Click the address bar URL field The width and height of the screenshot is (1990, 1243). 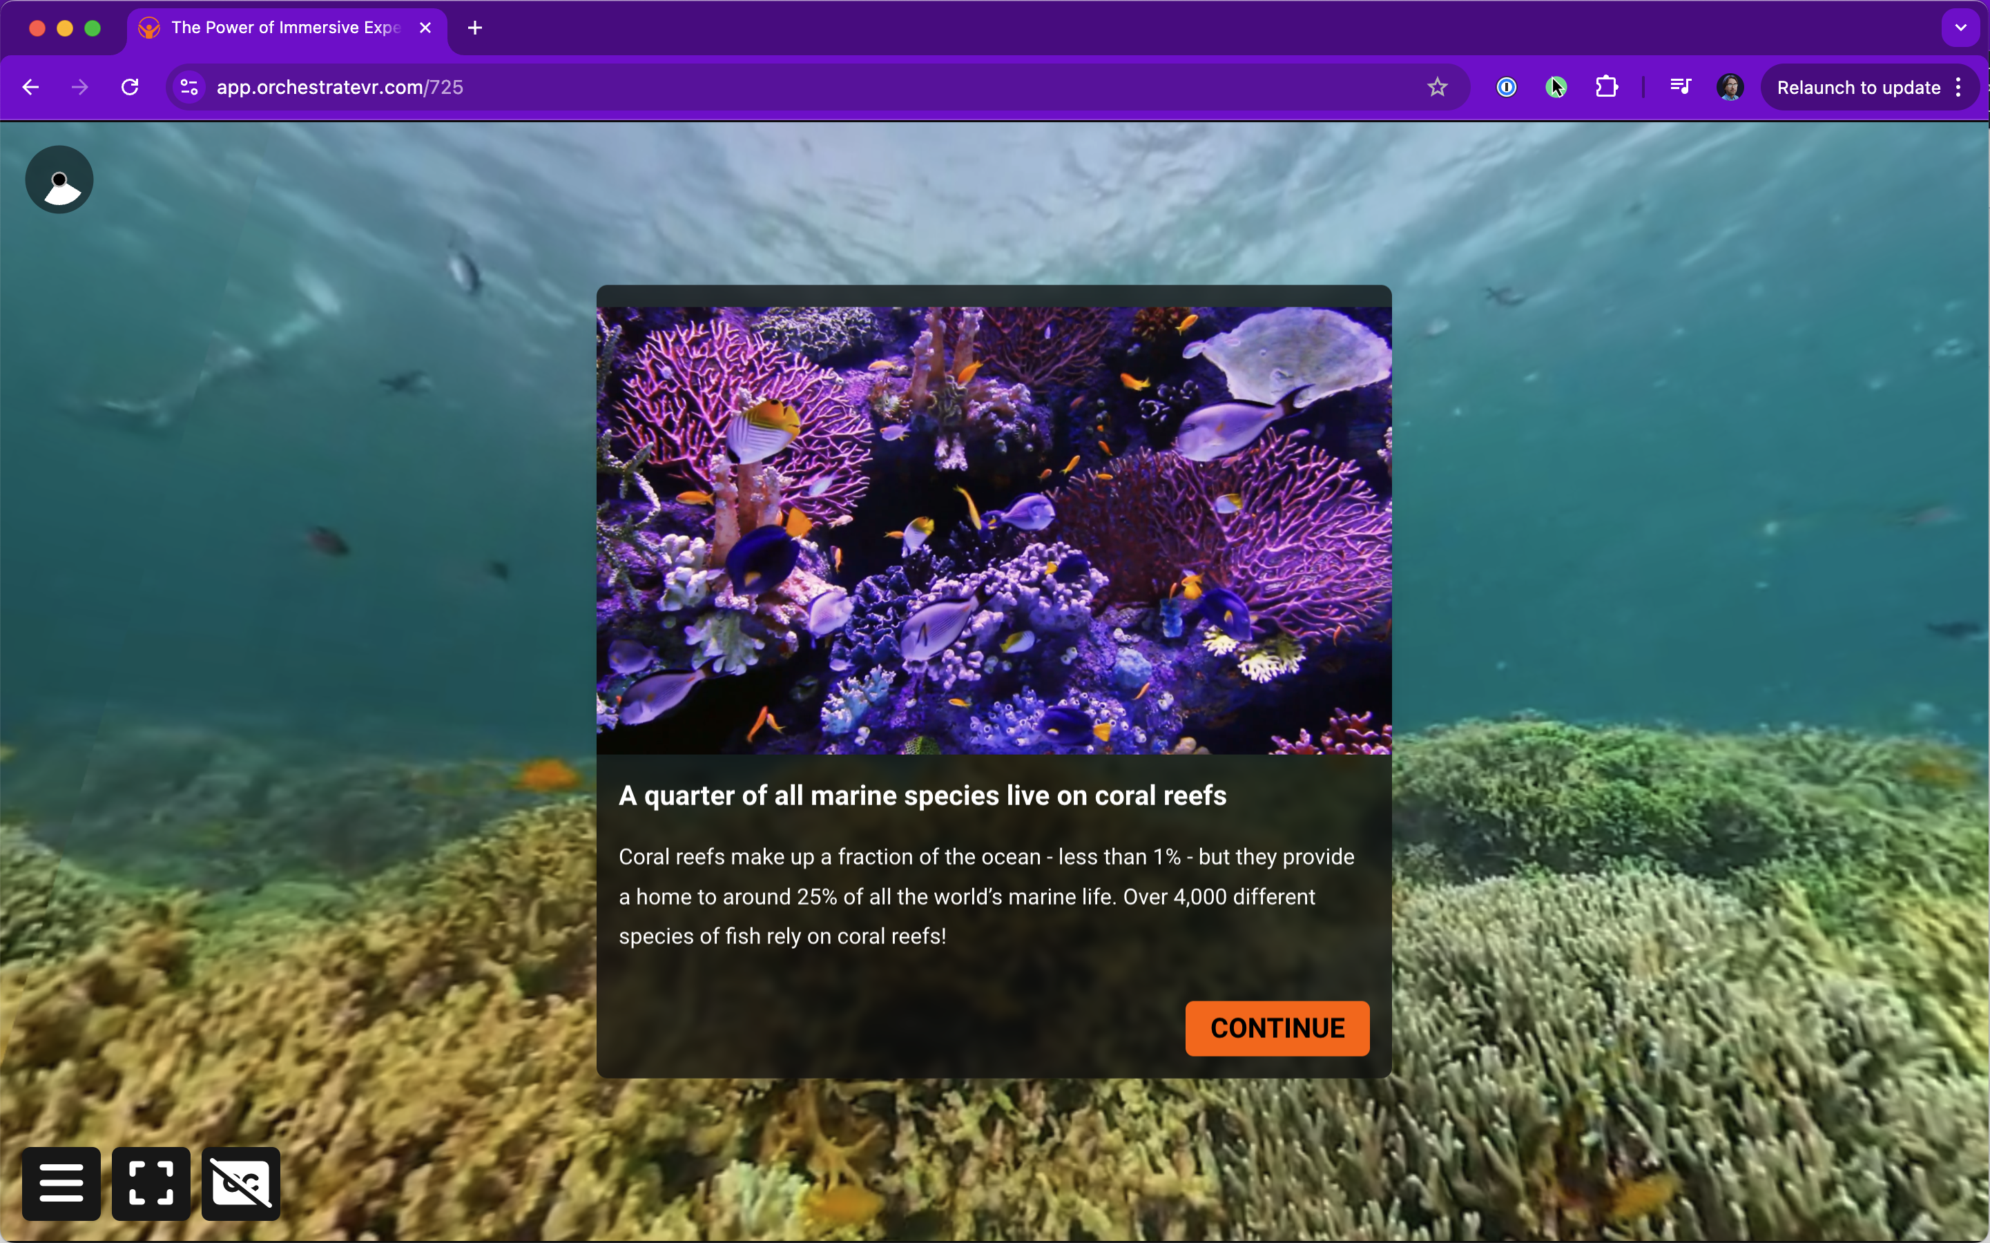point(740,87)
